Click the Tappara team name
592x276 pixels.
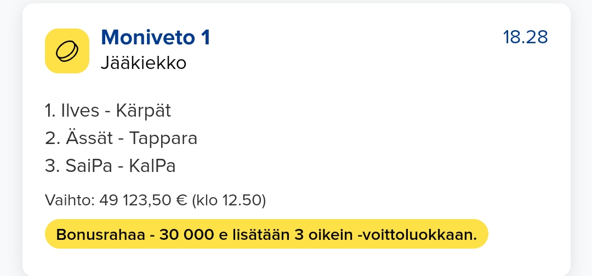pos(163,138)
